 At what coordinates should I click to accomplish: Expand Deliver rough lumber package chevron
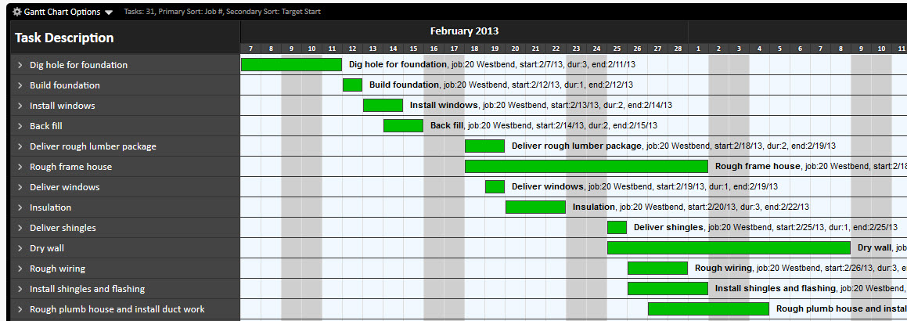tap(20, 146)
